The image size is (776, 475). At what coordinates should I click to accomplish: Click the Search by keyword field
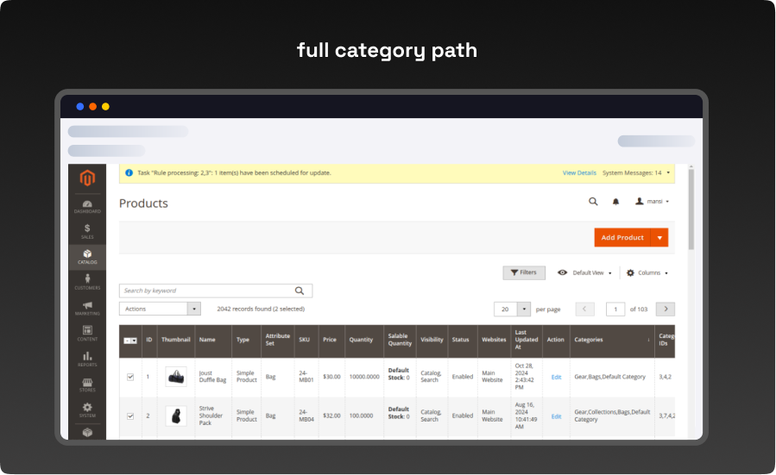click(207, 291)
